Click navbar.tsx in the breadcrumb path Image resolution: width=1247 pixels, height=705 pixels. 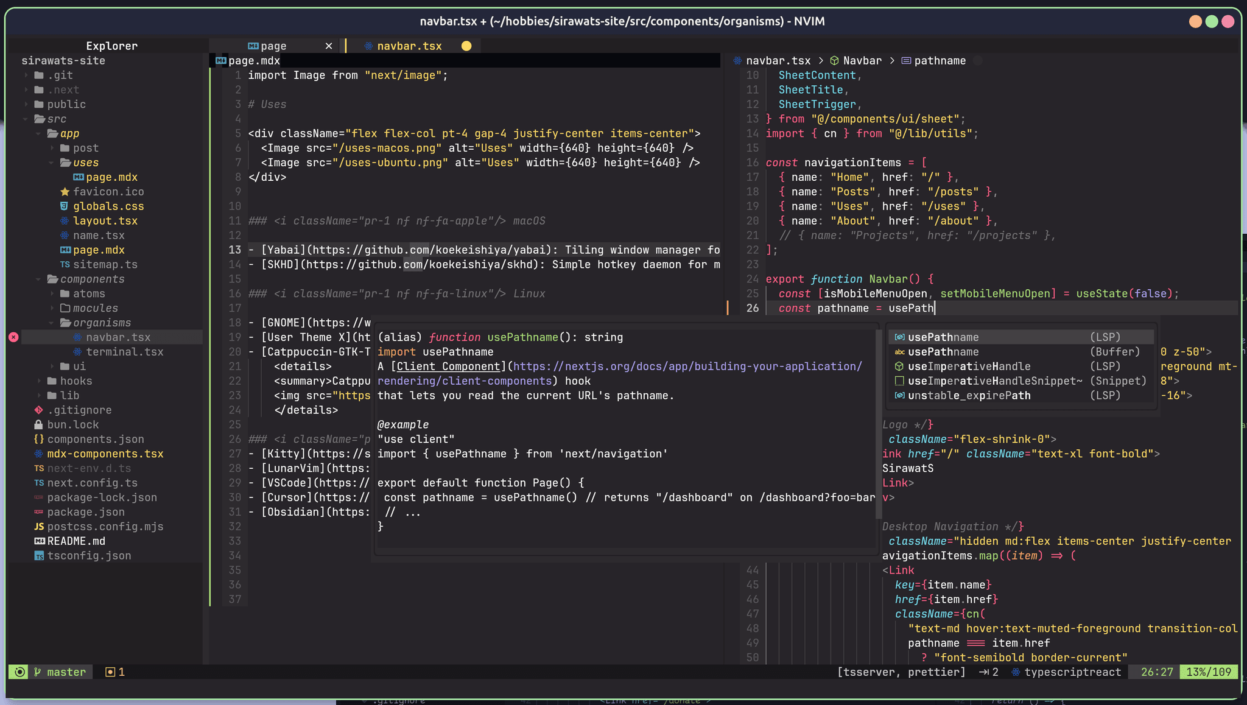pos(778,61)
